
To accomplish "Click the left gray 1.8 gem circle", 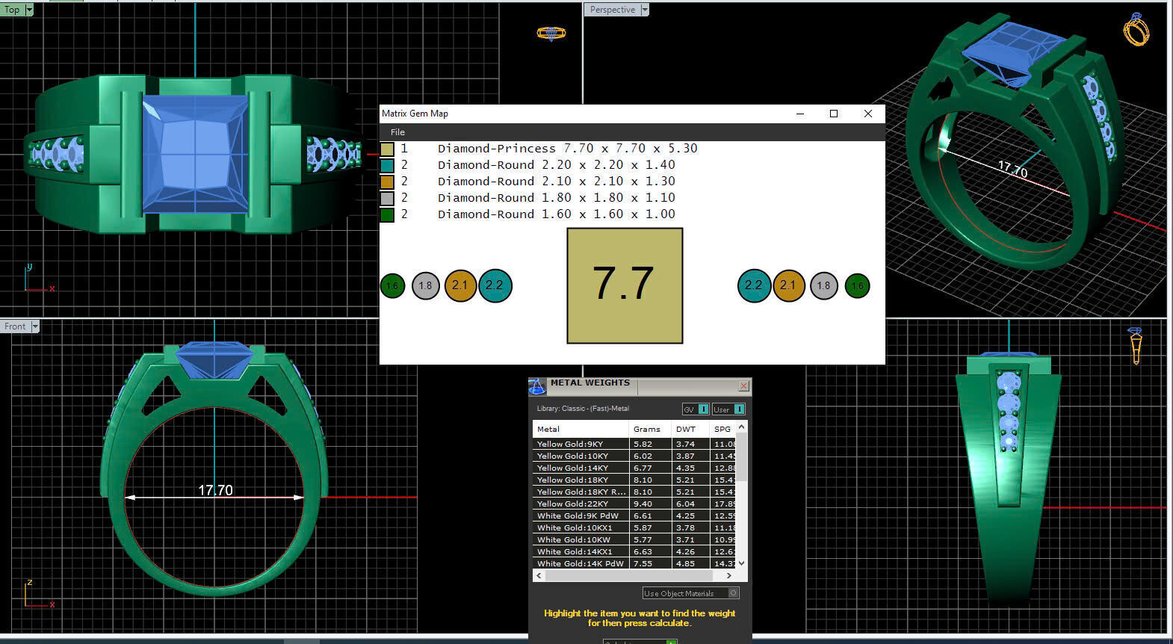I will 425,285.
